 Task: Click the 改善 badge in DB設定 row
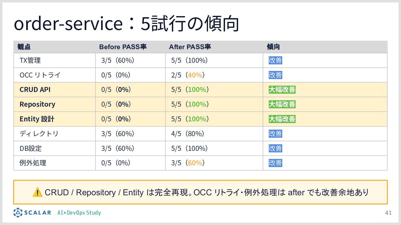275,148
